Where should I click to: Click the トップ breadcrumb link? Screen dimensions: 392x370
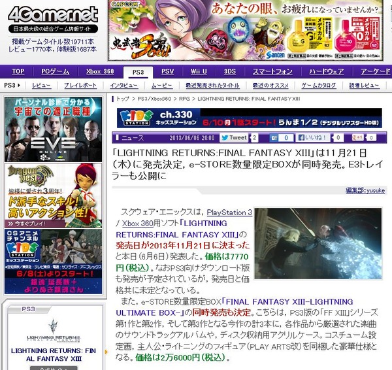pos(123,99)
